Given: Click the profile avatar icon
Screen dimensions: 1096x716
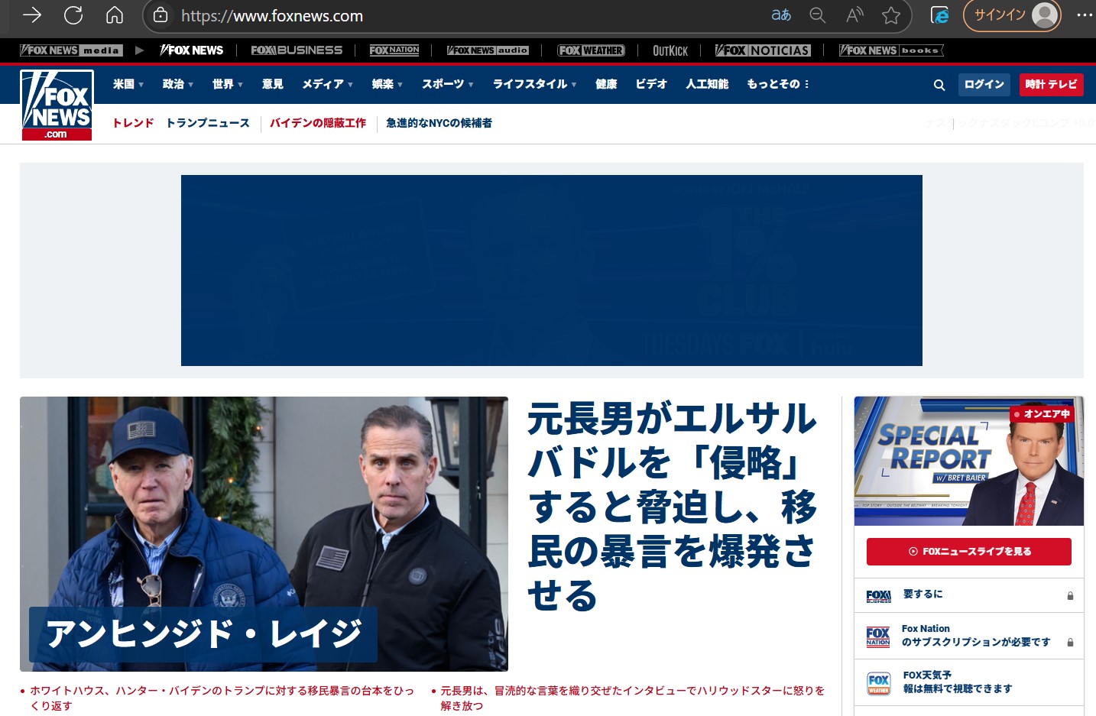Looking at the screenshot, I should point(1045,15).
